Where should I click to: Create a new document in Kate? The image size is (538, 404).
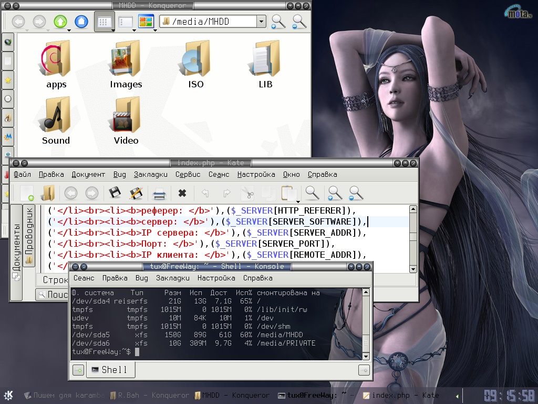pyautogui.click(x=27, y=193)
